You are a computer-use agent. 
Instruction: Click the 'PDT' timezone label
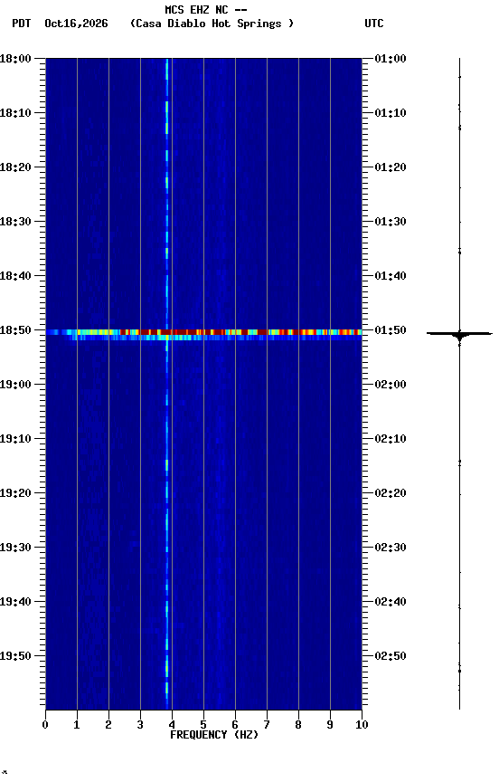22,24
